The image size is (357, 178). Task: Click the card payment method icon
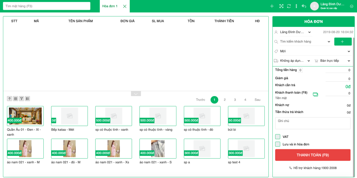tap(315, 94)
